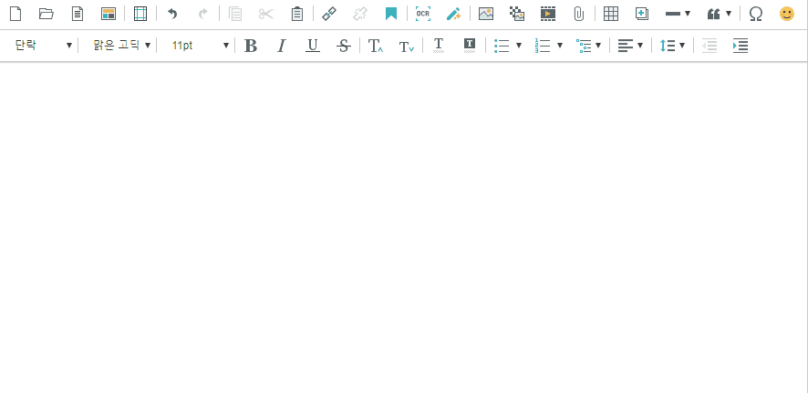The width and height of the screenshot is (808, 393).
Task: Click the OCR tool icon
Action: tap(422, 14)
